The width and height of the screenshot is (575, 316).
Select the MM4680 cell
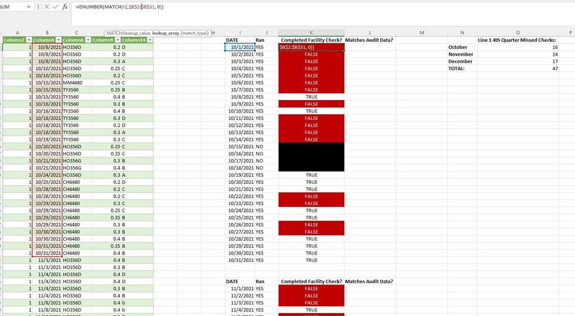point(77,83)
